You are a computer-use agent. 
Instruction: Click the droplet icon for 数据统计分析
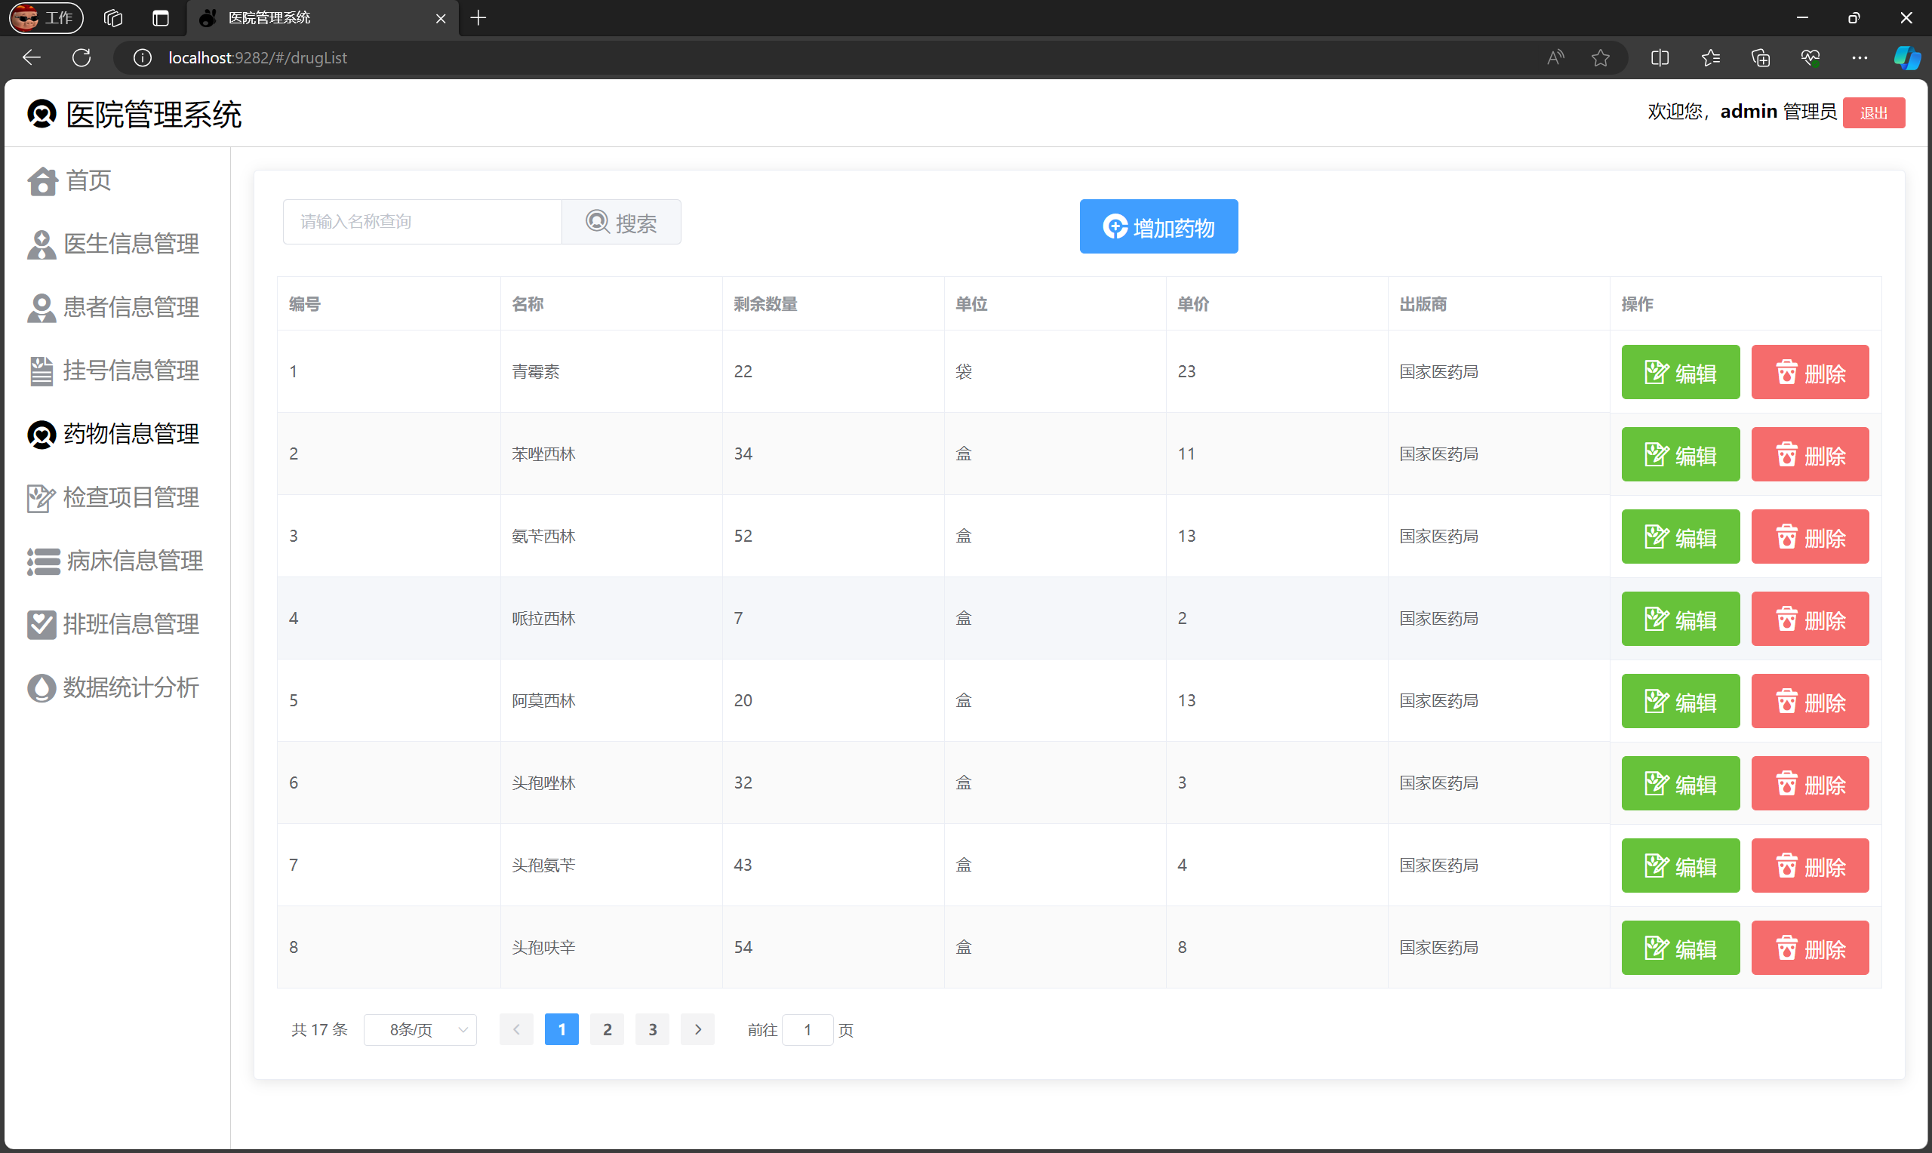[42, 688]
